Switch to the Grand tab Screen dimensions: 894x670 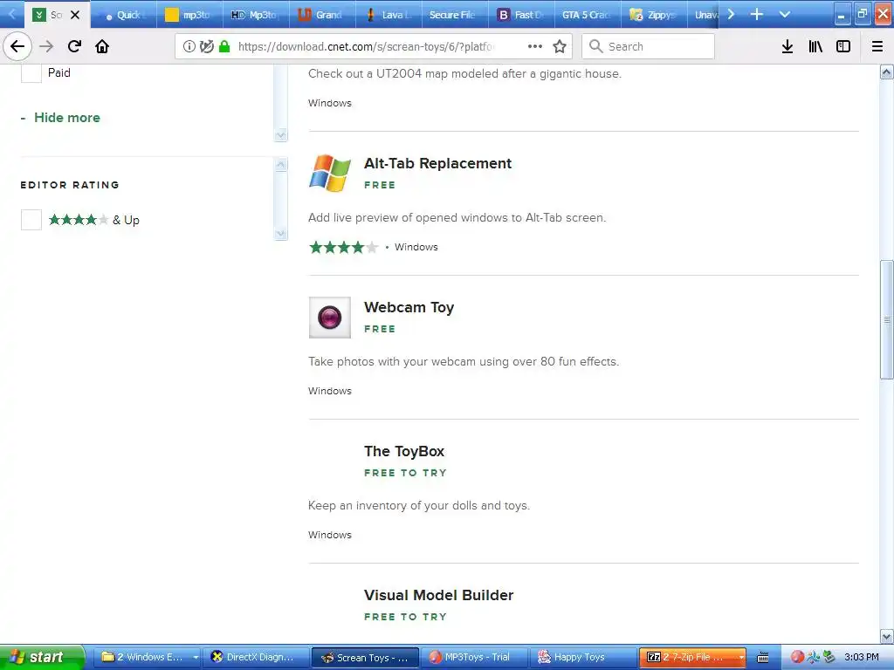[322, 15]
